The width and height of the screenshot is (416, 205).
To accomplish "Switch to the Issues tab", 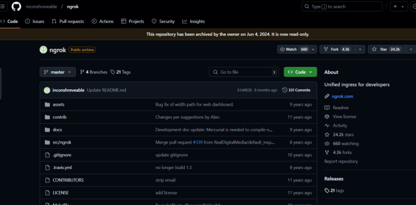I will pyautogui.click(x=35, y=21).
